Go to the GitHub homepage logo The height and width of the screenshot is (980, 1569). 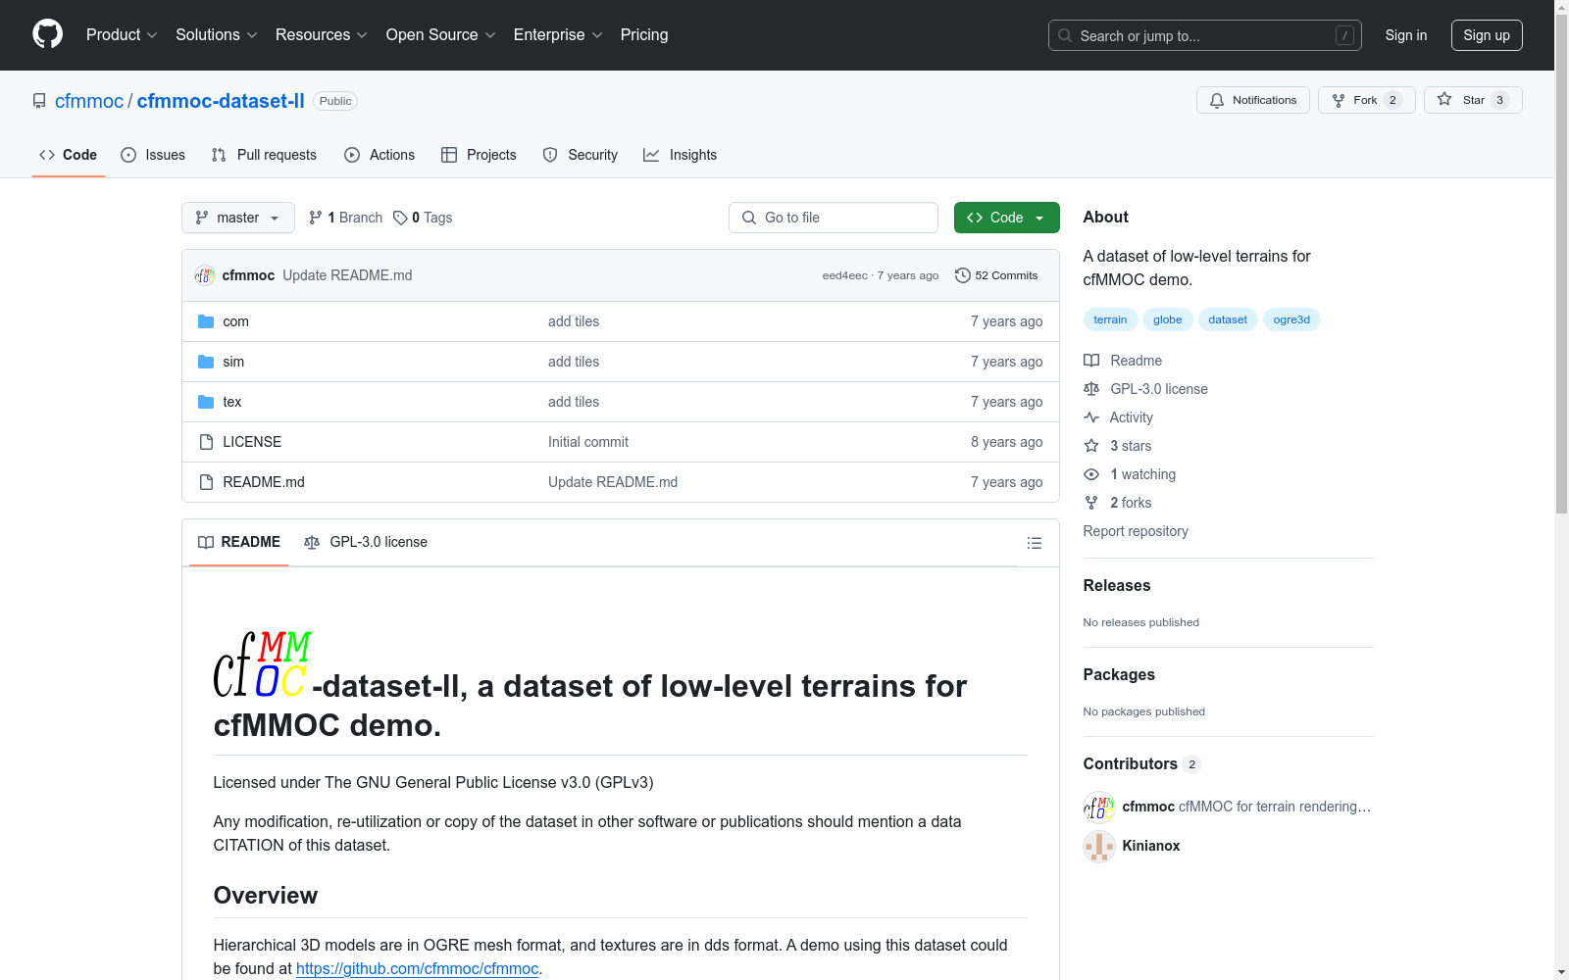point(47,34)
